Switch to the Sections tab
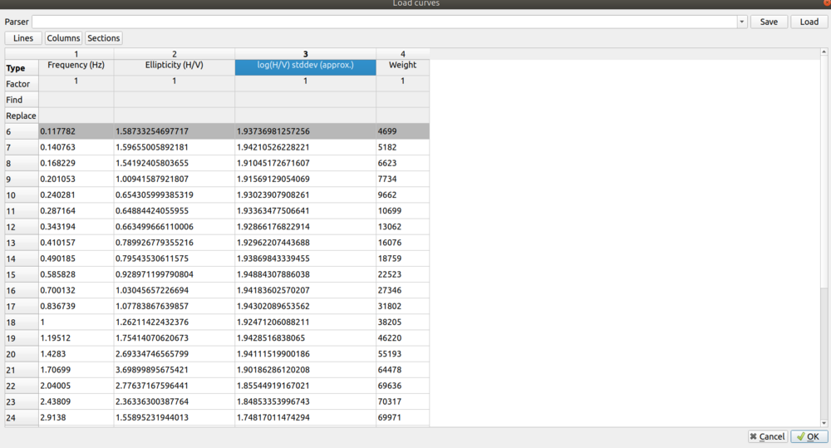 [104, 38]
